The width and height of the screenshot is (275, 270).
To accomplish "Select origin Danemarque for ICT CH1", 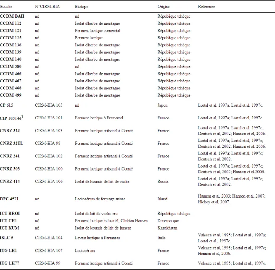I will click(x=168, y=220).
